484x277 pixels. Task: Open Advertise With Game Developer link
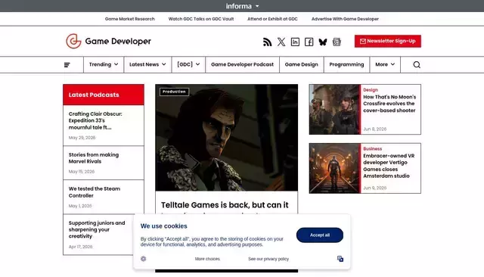345,19
